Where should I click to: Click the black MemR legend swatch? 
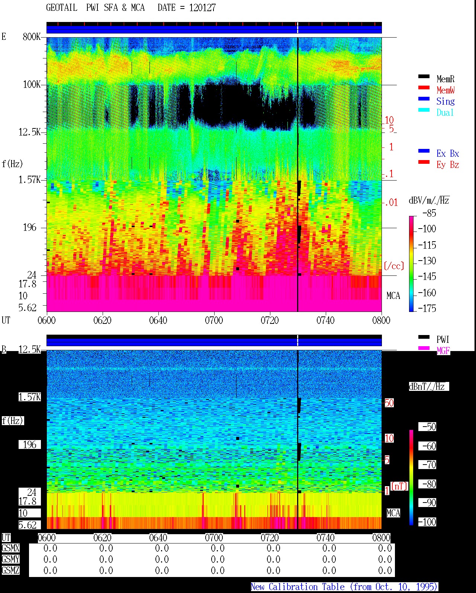point(424,76)
